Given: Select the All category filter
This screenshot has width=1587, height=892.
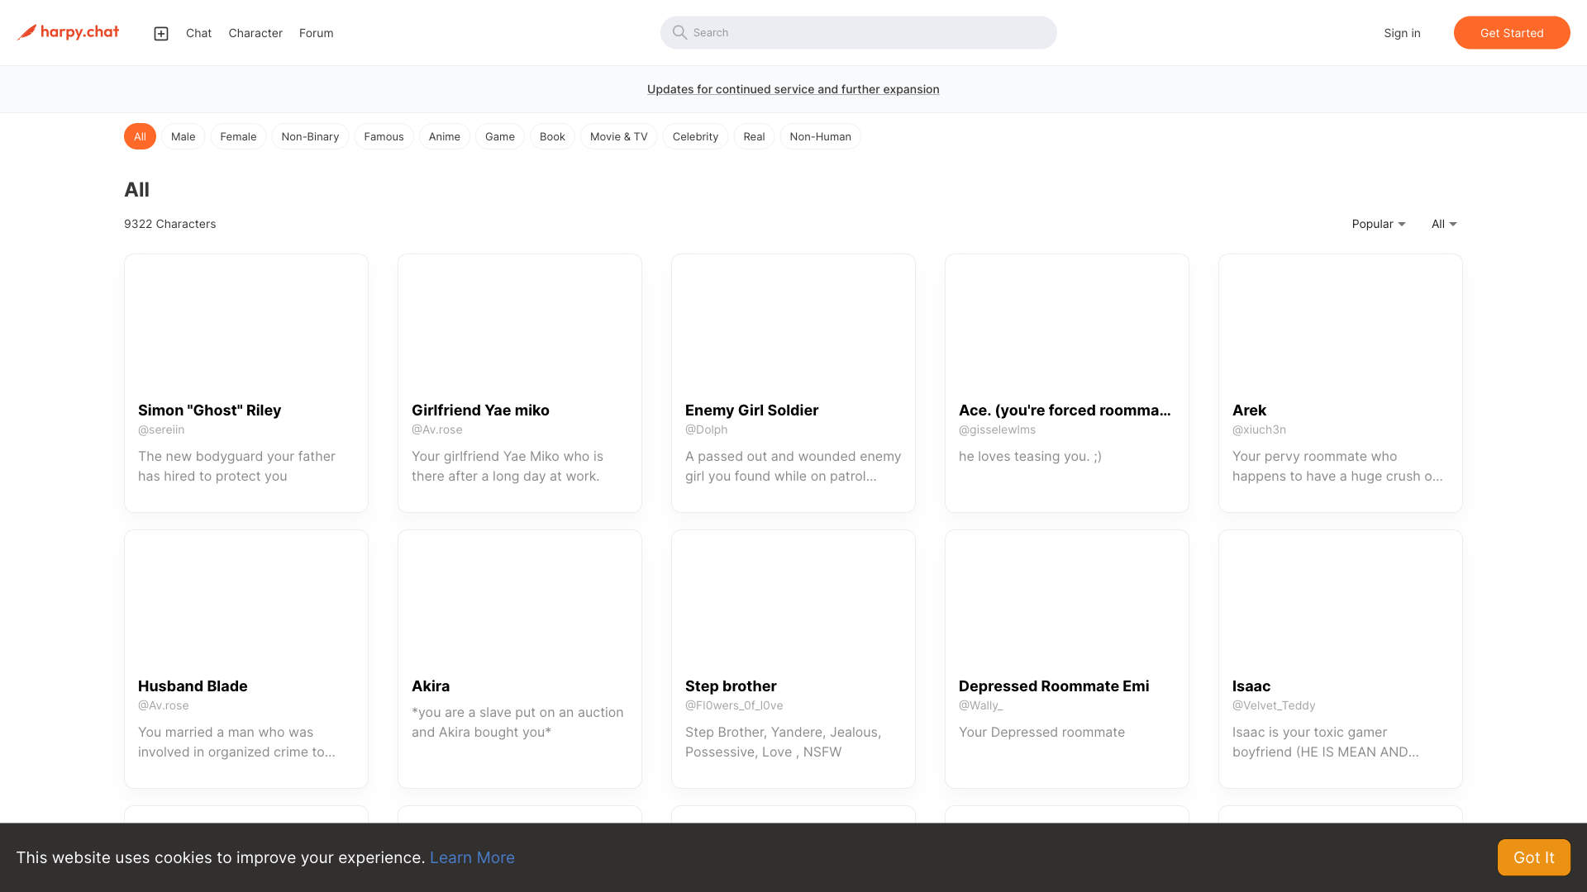Looking at the screenshot, I should point(140,136).
